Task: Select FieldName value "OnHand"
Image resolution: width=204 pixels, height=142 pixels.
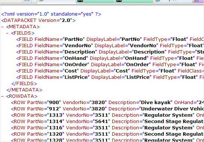Action: coord(75,58)
